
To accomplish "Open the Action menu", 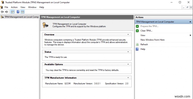I will (x=14, y=7).
